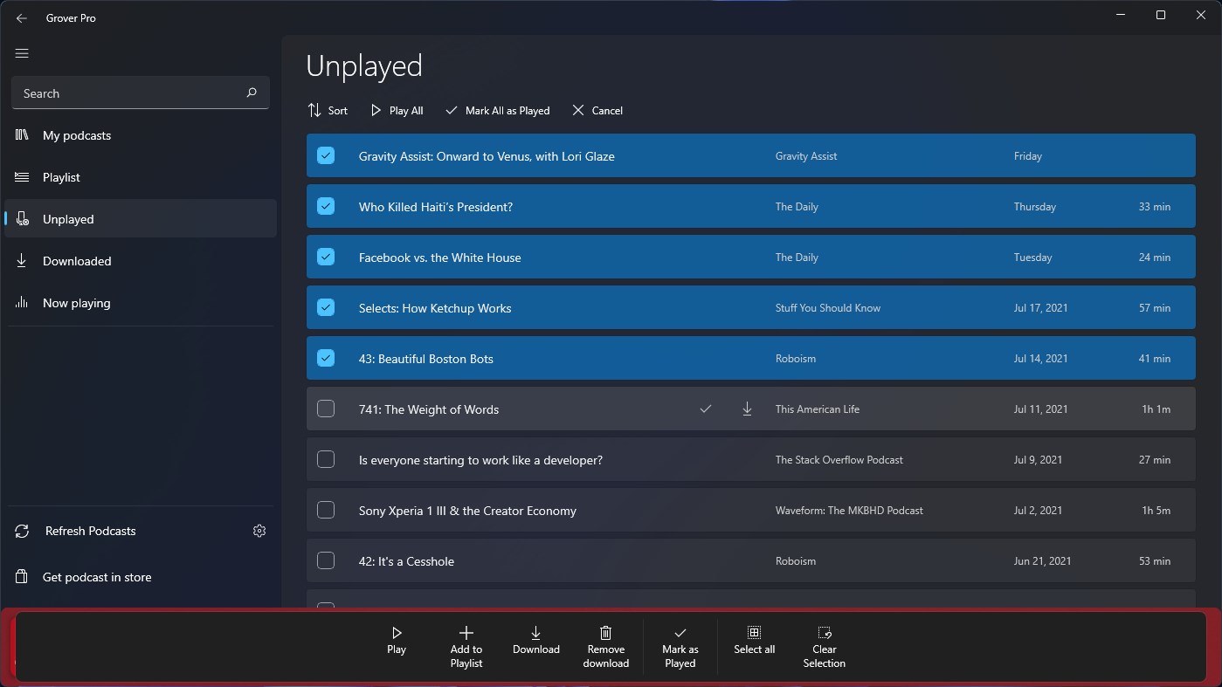Open settings with the gear icon
Viewport: 1222px width, 687px height.
click(x=259, y=530)
